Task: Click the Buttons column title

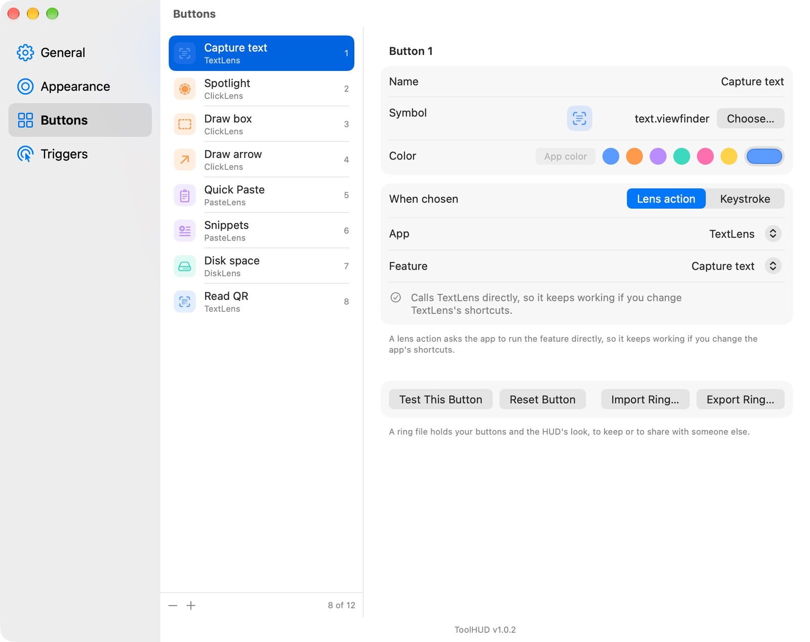Action: click(x=194, y=14)
